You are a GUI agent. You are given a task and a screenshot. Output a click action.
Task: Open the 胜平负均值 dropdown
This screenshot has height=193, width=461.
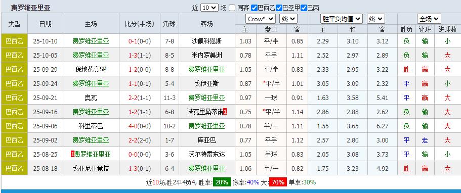[x=342, y=19]
